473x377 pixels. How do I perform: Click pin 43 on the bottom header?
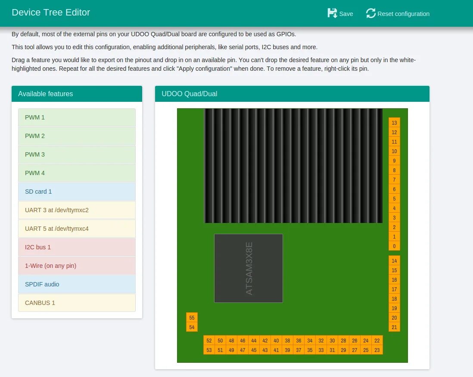click(265, 350)
